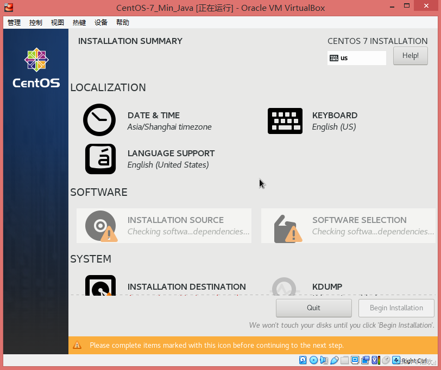Click optical disc status icon
Viewport: 441px width, 370px height.
point(313,360)
